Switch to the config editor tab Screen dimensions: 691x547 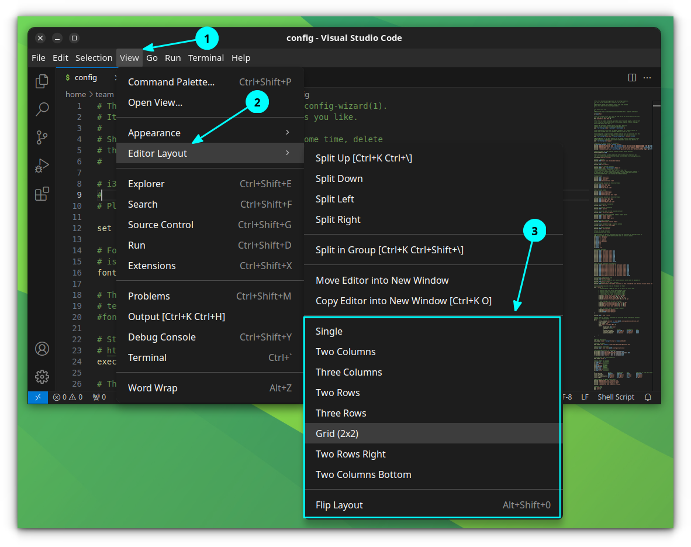(x=85, y=77)
